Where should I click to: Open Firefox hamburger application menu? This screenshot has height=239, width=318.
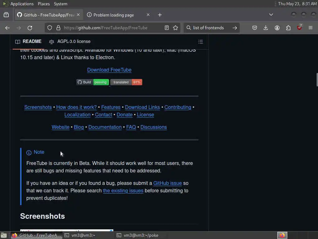pos(311,28)
